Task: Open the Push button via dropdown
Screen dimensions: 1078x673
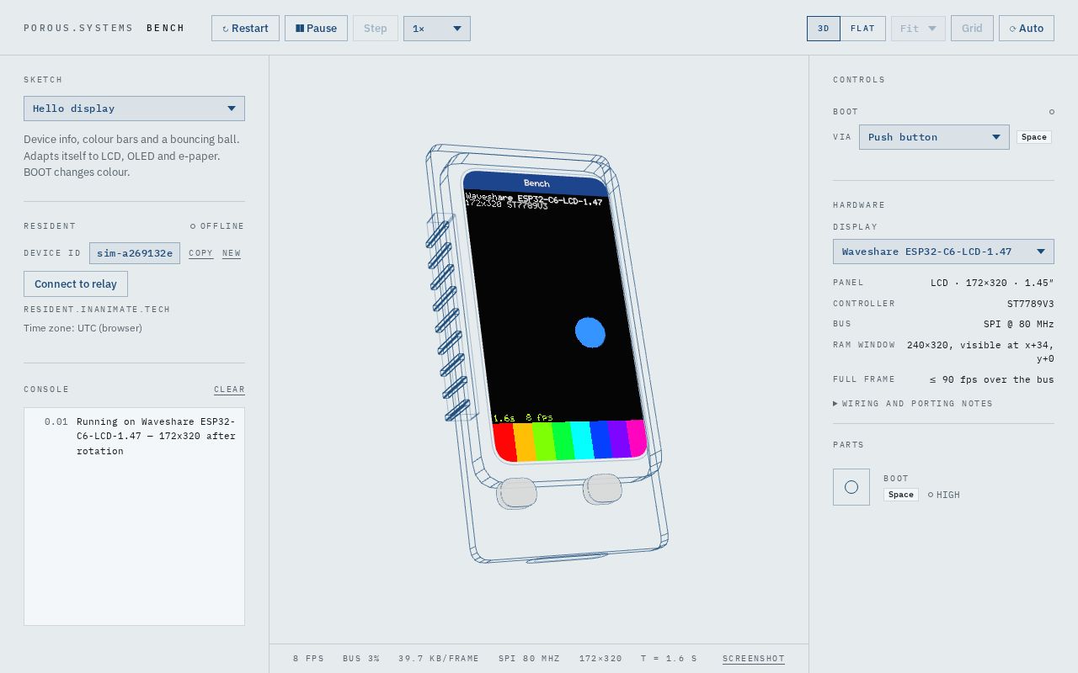Action: [x=934, y=137]
